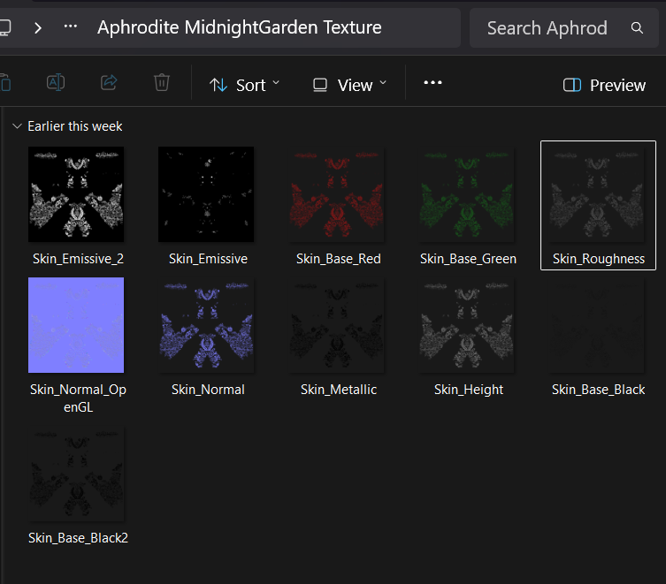Select the Skin_Normal_OpenGL purple thumbnail

point(76,325)
